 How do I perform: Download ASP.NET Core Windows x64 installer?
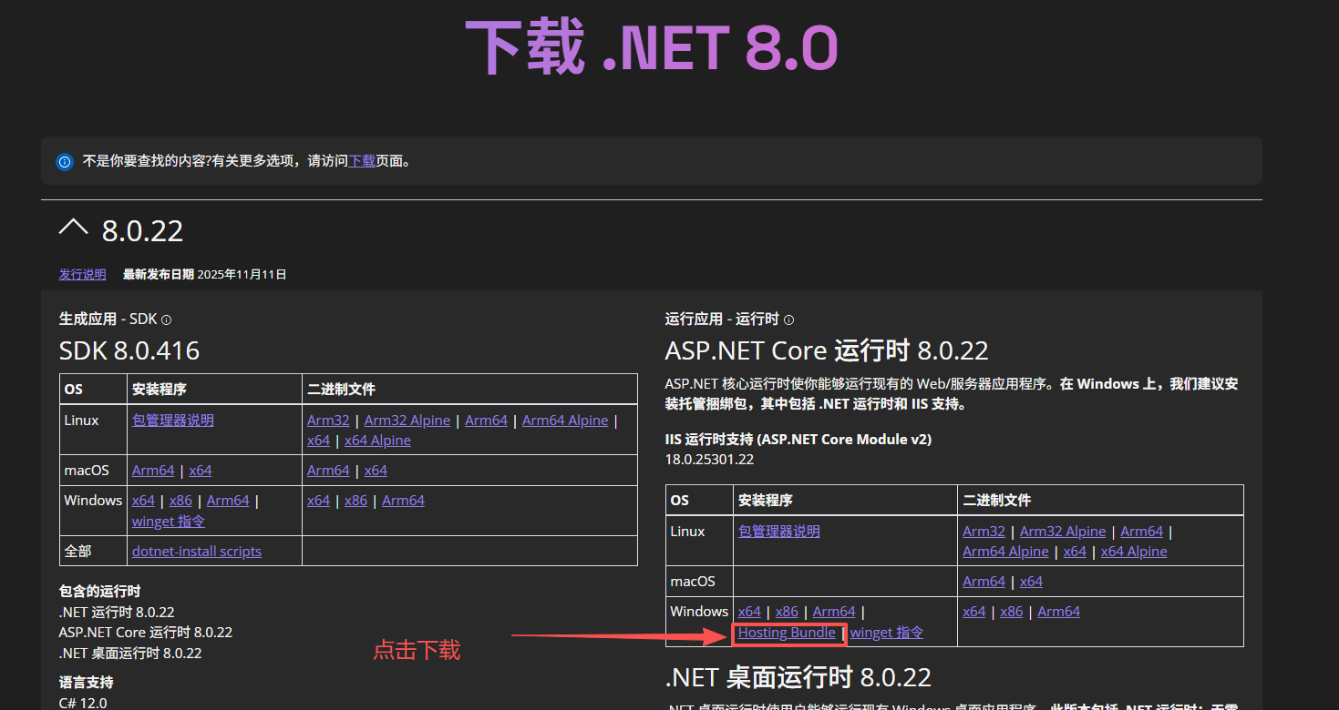point(749,612)
